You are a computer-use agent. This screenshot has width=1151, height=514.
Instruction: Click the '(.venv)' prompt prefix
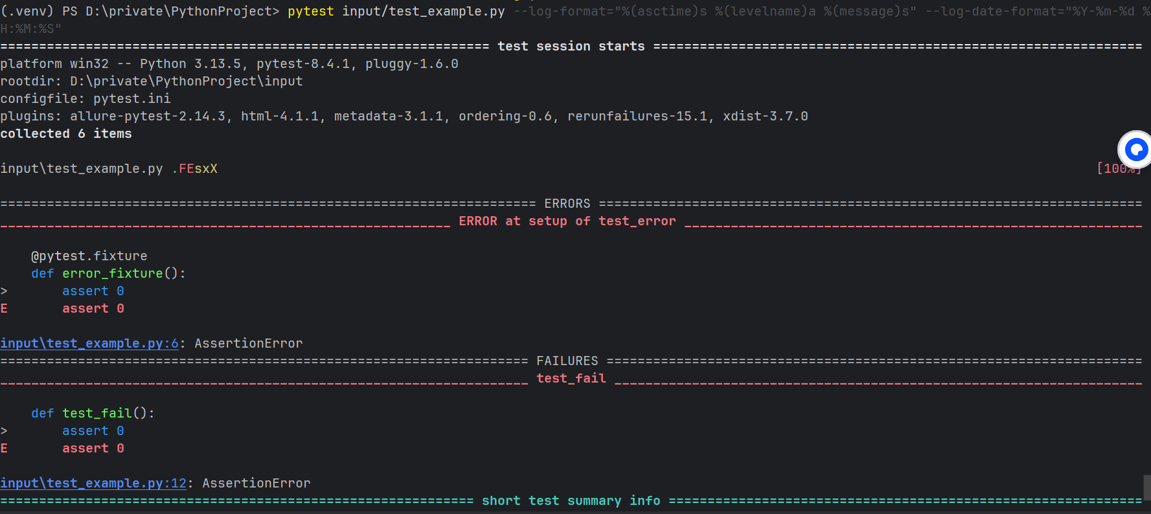click(27, 12)
